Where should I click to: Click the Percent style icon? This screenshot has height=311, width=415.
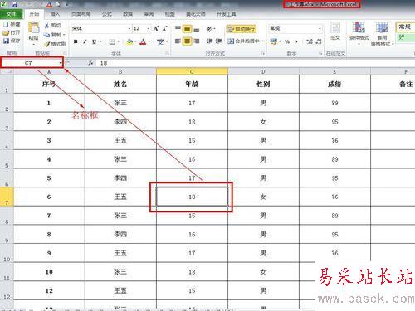pos(287,41)
